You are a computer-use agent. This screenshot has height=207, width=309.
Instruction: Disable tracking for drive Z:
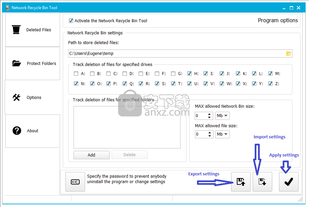point(271,84)
